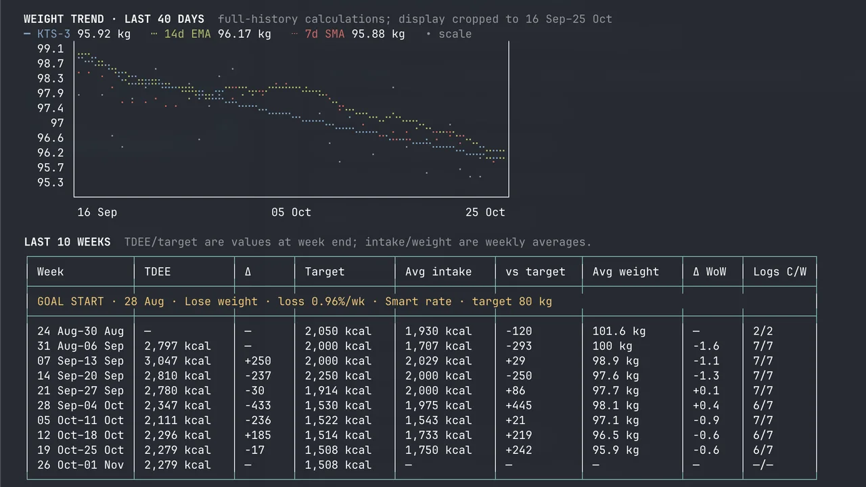The image size is (866, 487).
Task: Click the 16 Sep x-axis date label
Action: pyautogui.click(x=97, y=212)
